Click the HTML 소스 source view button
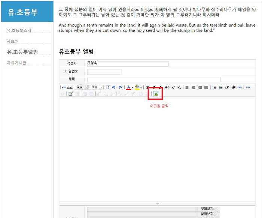This screenshot has width=262, height=218. pyautogui.click(x=67, y=87)
